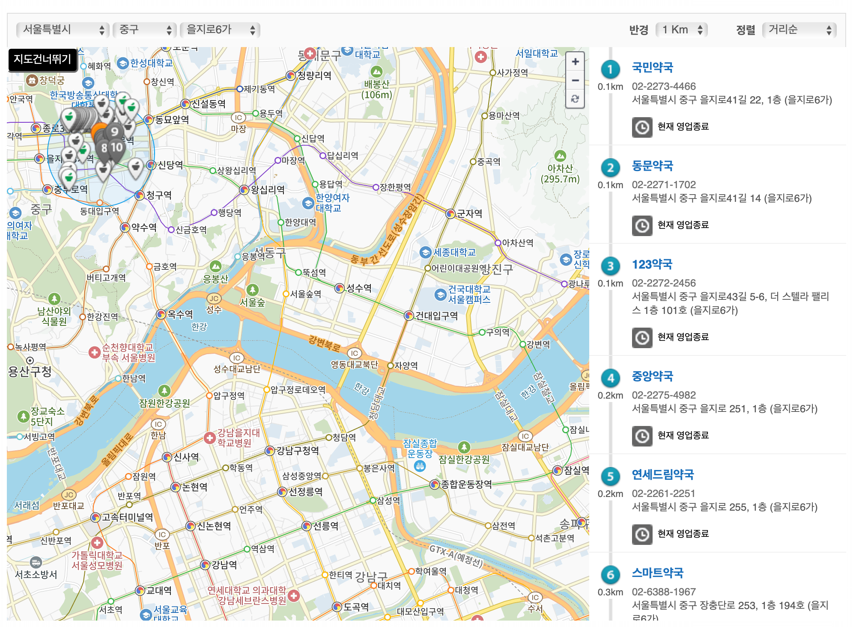The height and width of the screenshot is (627, 853).
Task: Click the 지도건너뛰기 skip map button
Action: (x=42, y=59)
